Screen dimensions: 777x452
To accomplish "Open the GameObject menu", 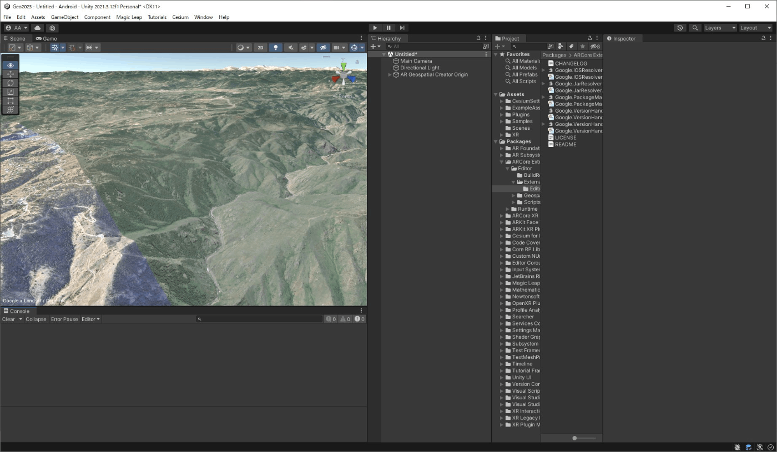I will click(x=64, y=17).
